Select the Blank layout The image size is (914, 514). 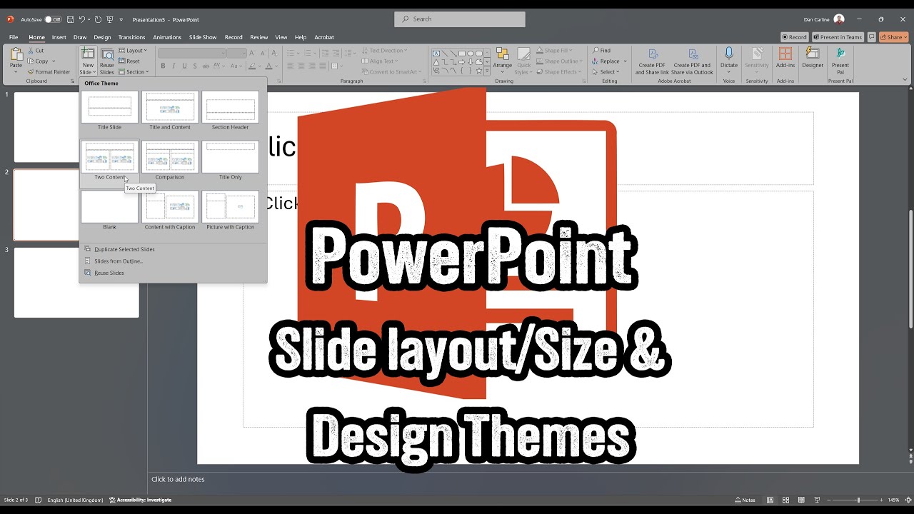[x=109, y=211]
